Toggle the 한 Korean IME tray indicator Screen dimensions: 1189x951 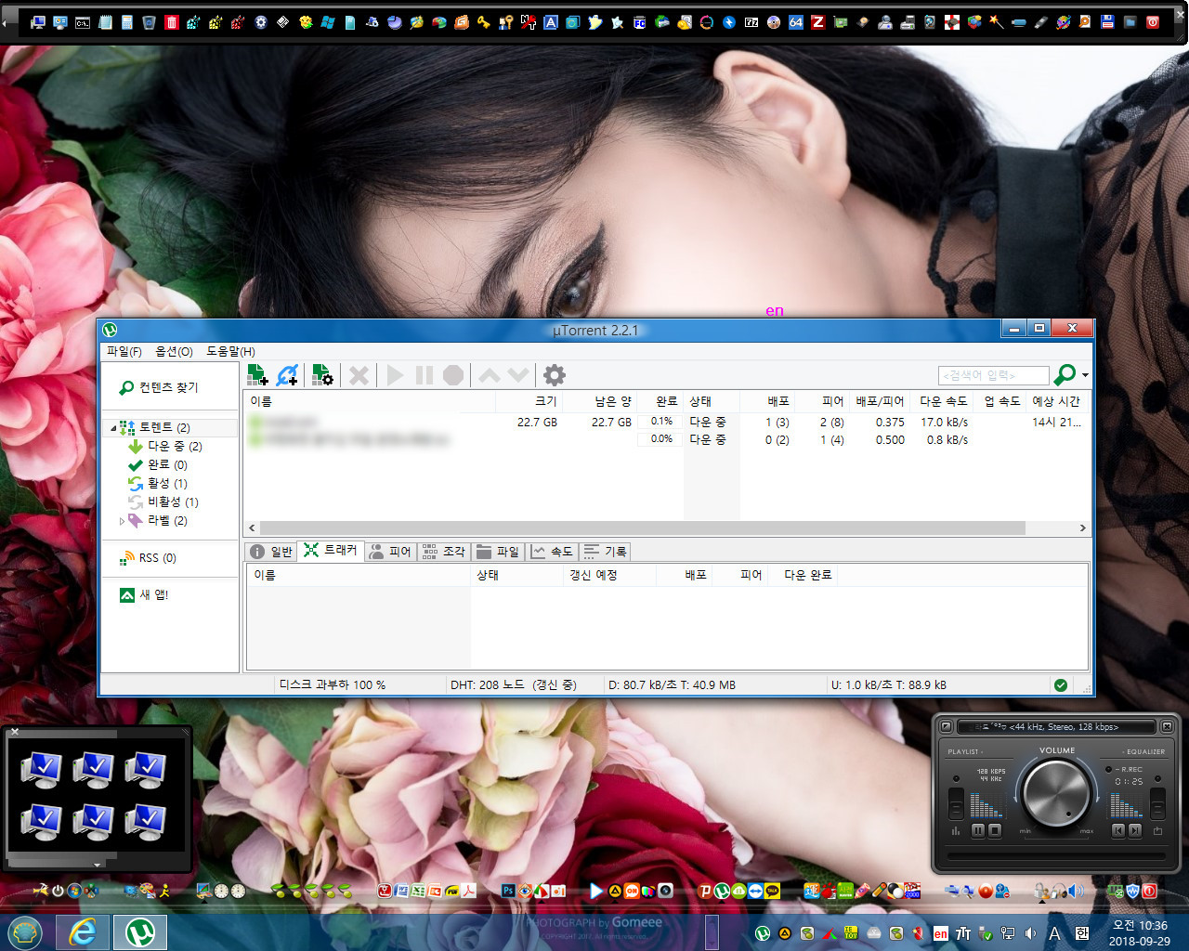[1082, 933]
